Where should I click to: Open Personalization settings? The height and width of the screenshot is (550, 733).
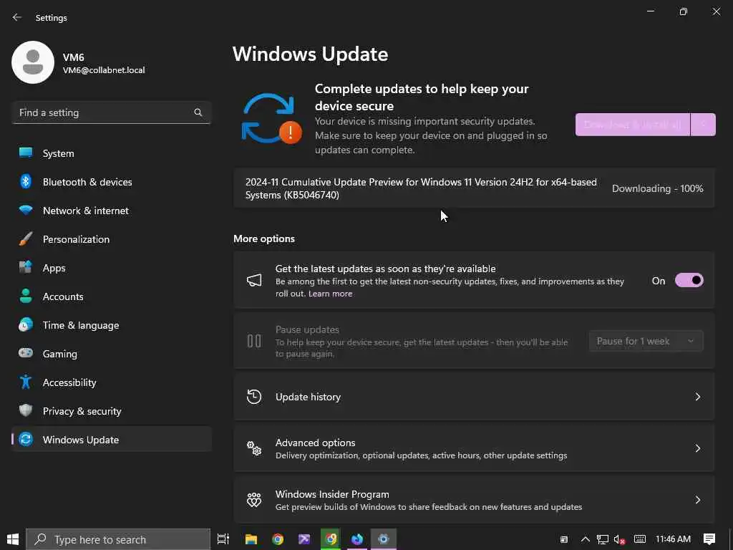tap(111, 239)
